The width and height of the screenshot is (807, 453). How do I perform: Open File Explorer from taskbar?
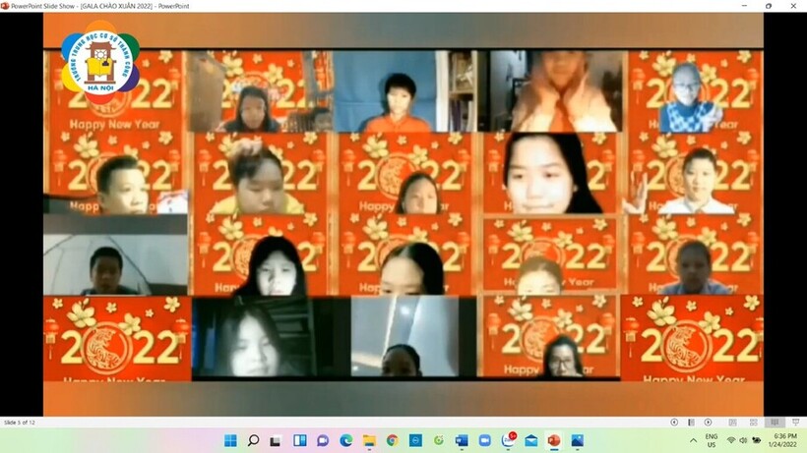click(x=369, y=440)
